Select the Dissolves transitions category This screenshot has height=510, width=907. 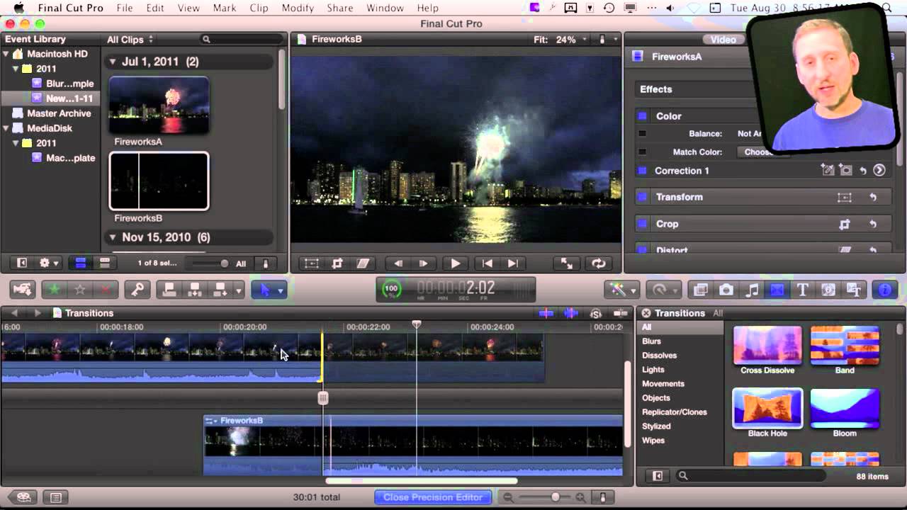(x=659, y=356)
